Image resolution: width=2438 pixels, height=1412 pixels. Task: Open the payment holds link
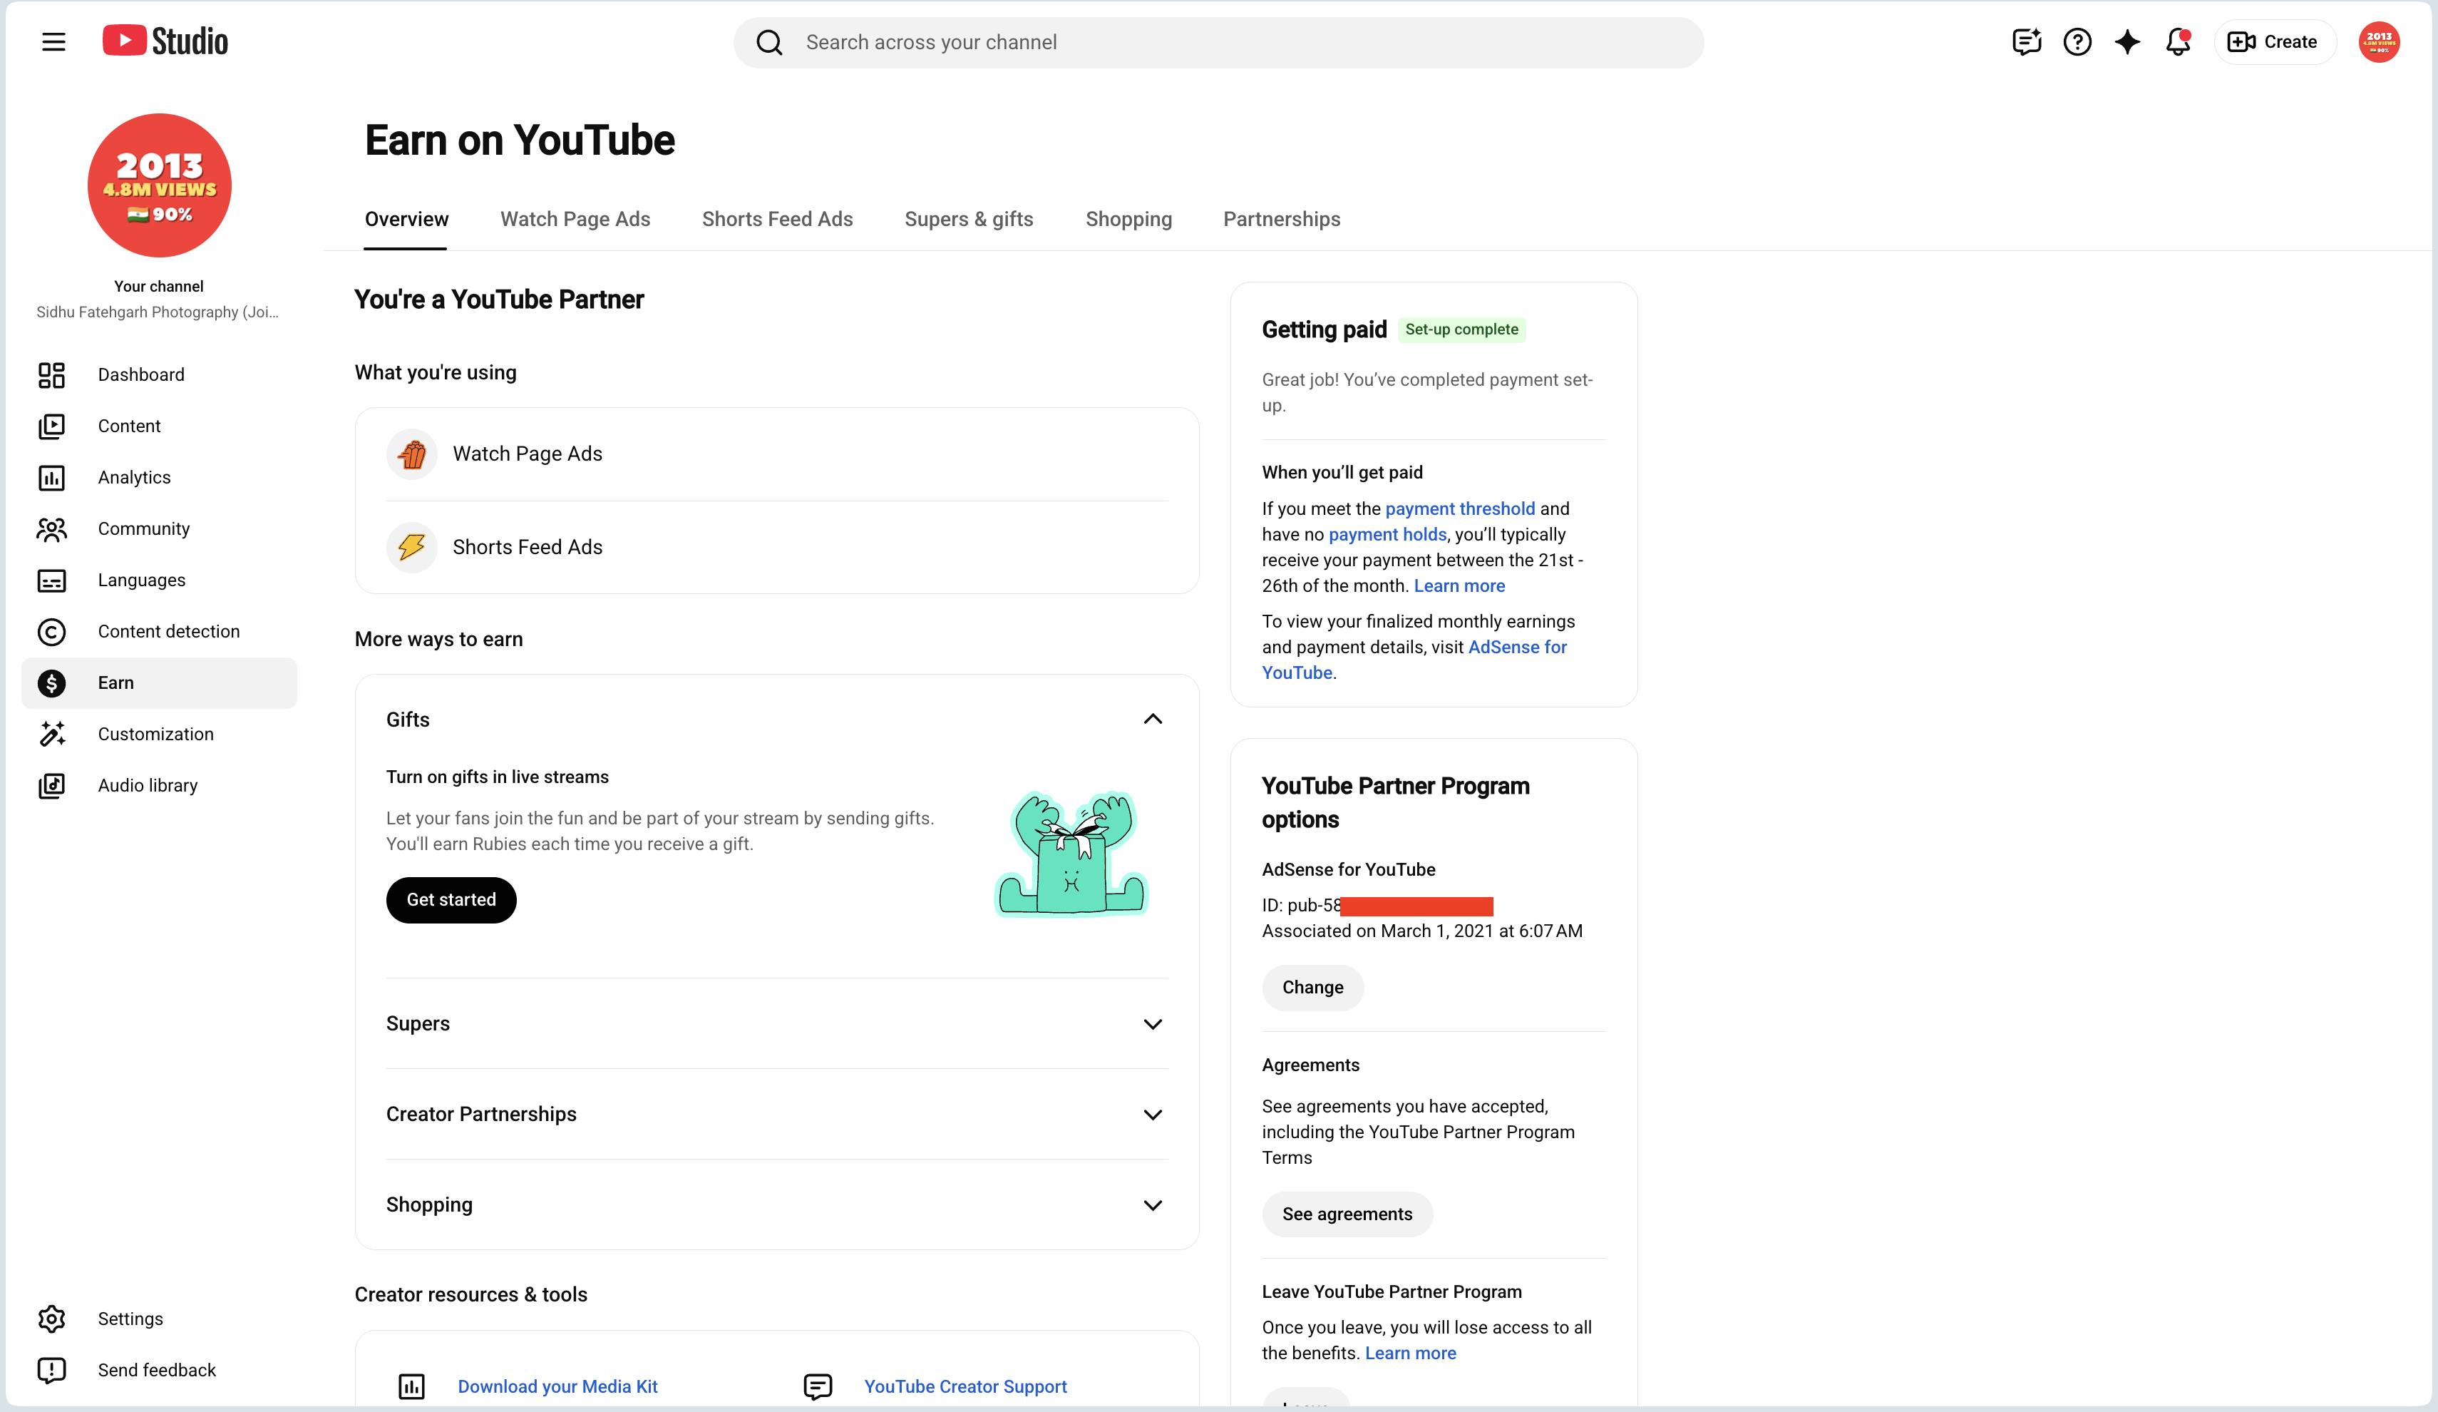[1387, 534]
